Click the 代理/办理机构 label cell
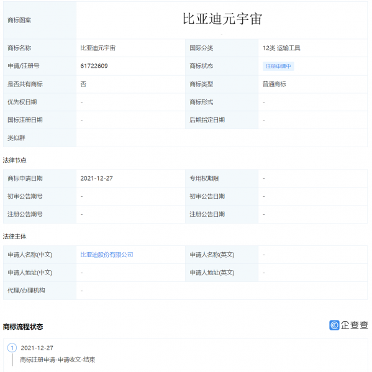 (x=40, y=291)
